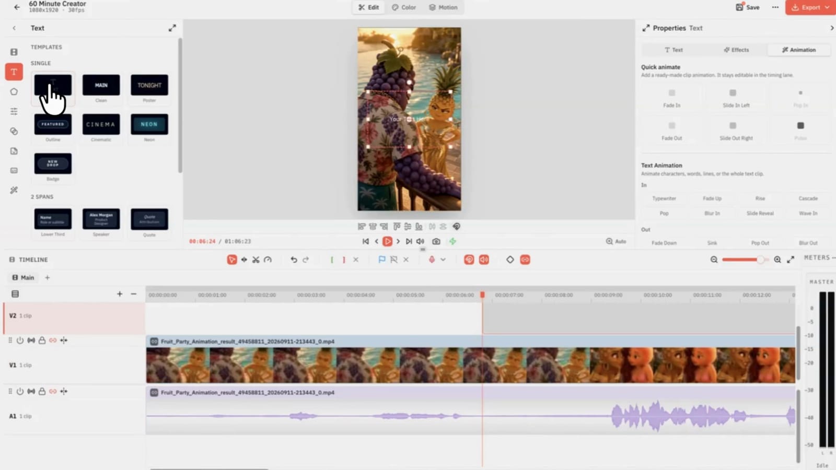Open the microphone options dropdown chevron
Viewport: 836px width, 470px height.
[x=443, y=260]
